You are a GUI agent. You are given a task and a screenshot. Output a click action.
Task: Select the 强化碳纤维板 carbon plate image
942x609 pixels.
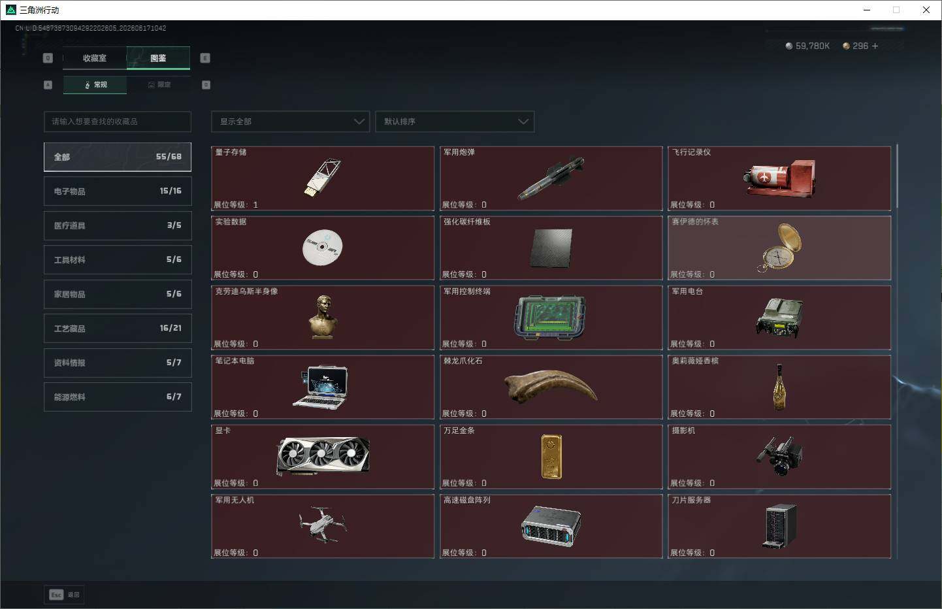coord(551,248)
